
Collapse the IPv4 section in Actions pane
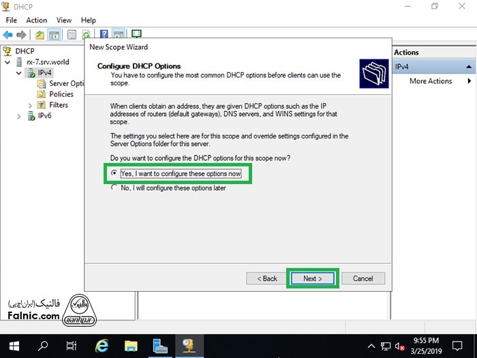469,67
